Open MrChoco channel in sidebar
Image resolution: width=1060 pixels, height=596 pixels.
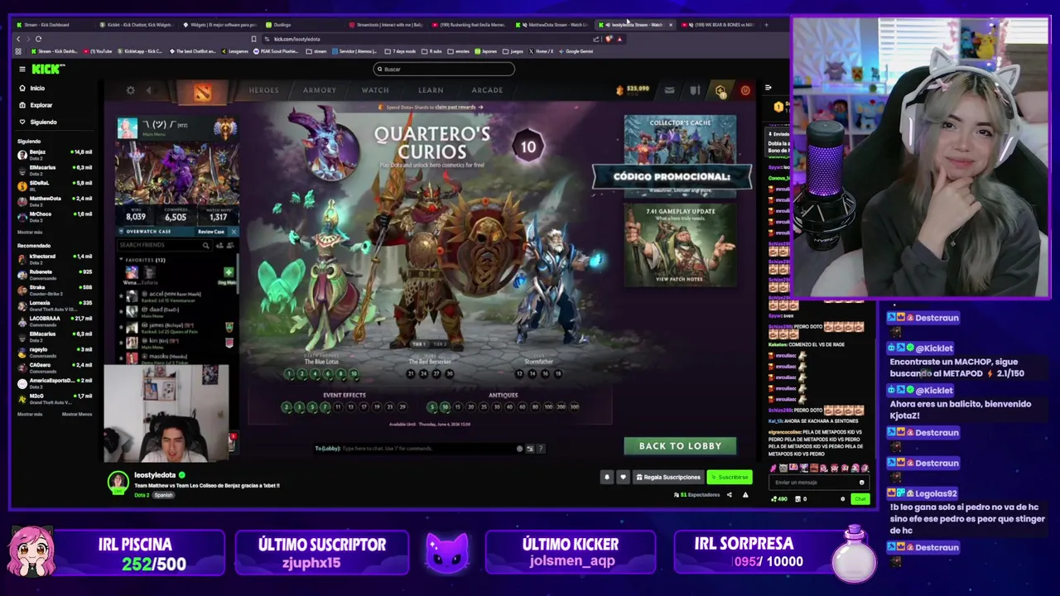pos(54,216)
